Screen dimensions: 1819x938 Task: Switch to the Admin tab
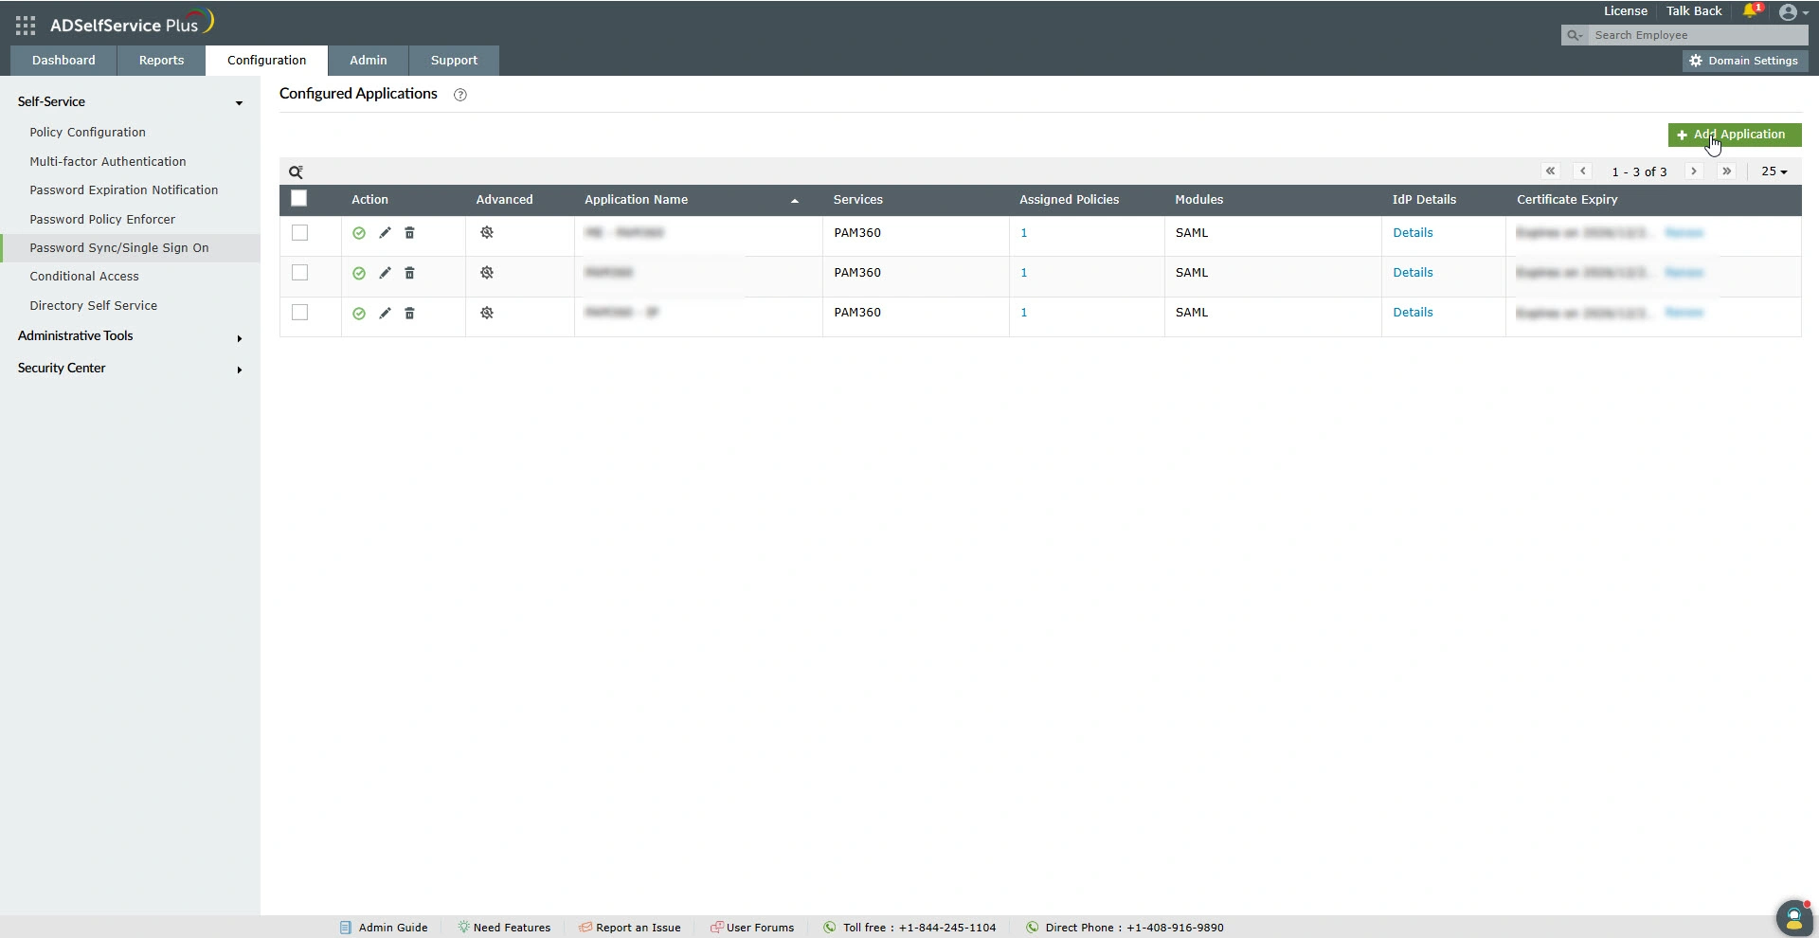click(368, 60)
